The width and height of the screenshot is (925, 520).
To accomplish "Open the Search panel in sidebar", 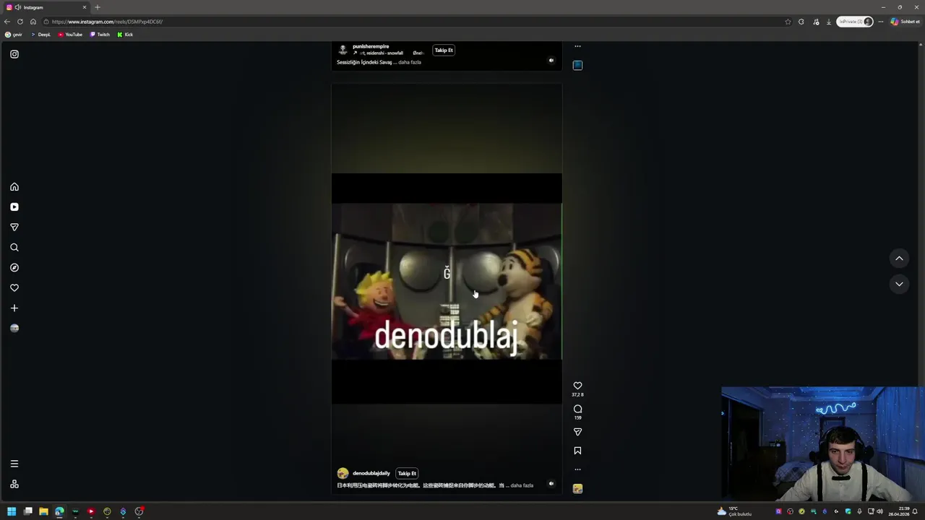I will coord(14,248).
